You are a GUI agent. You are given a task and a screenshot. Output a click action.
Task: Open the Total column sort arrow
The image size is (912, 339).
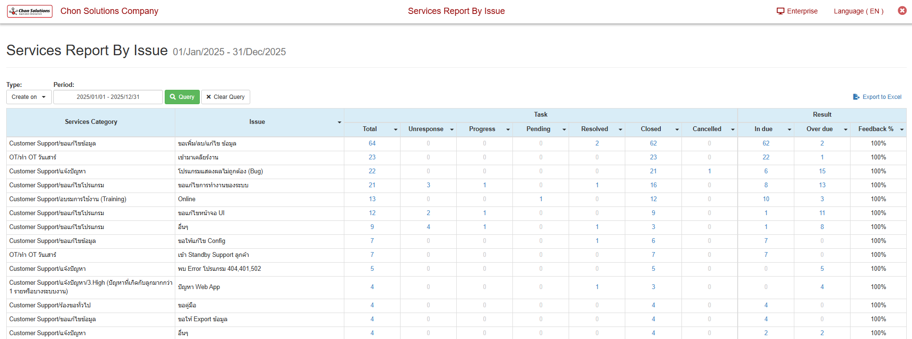tap(396, 130)
